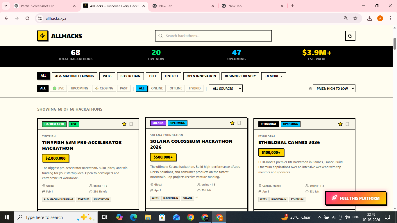
Task: Open the ALL SOURCES dropdown
Action: [x=226, y=88]
